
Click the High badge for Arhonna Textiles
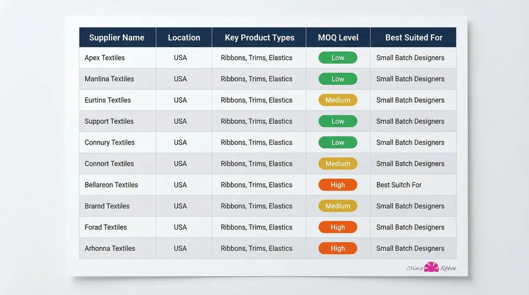pos(338,248)
